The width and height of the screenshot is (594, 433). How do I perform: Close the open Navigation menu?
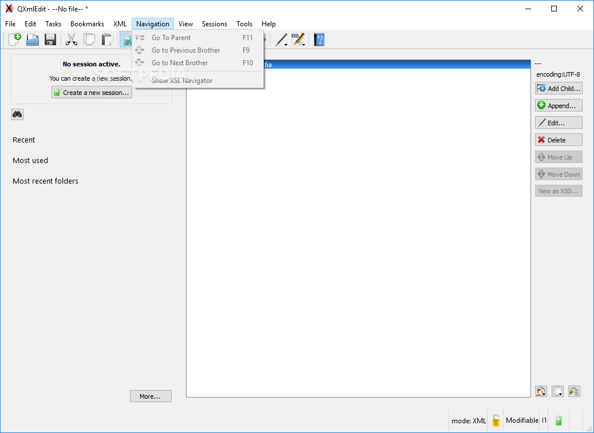point(153,24)
